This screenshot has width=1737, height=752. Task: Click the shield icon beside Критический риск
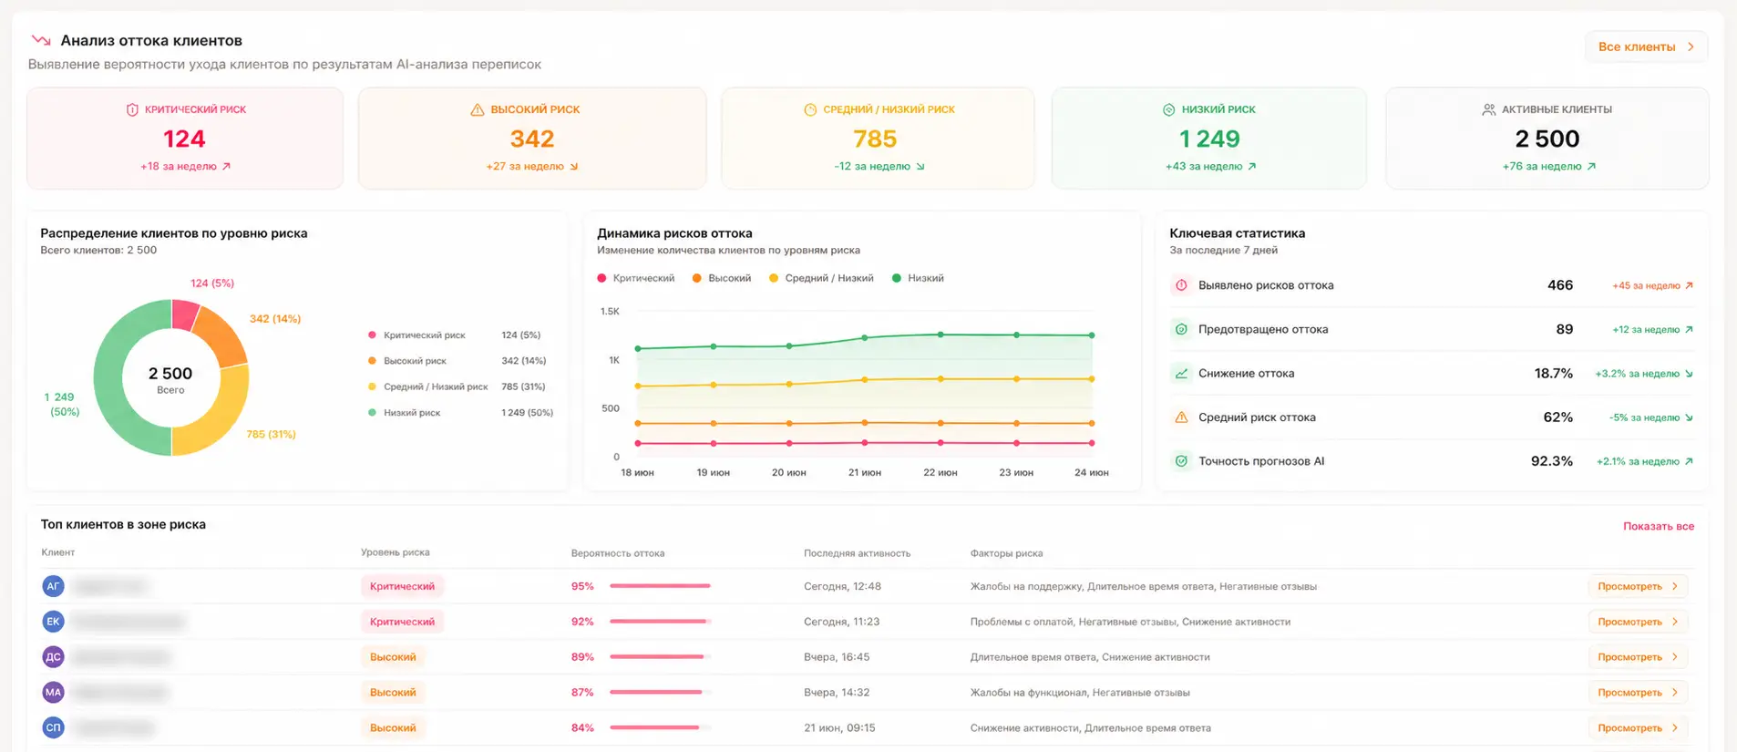(x=132, y=109)
